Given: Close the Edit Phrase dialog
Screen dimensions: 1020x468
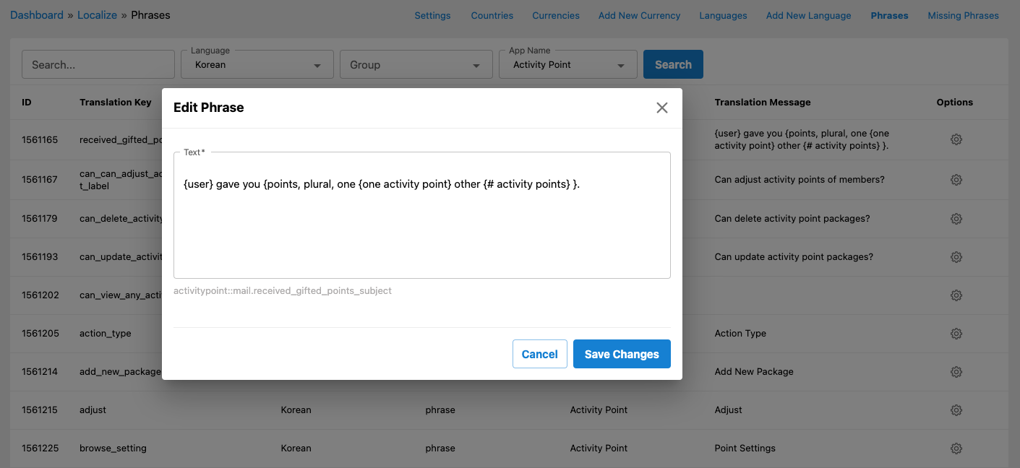Looking at the screenshot, I should tap(661, 108).
